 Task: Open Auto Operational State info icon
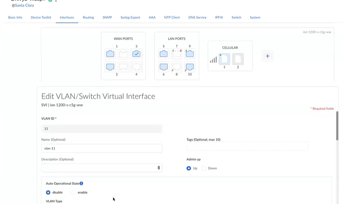coord(81,183)
